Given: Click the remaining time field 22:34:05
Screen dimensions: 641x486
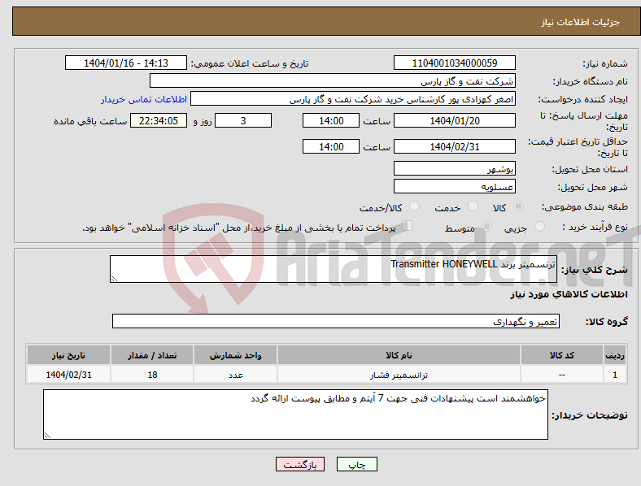Looking at the screenshot, I should click(159, 120).
